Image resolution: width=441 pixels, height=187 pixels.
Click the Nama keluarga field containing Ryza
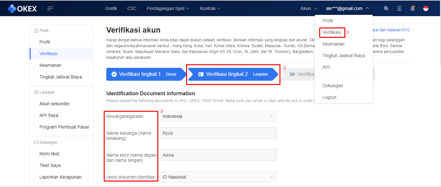[x=219, y=133]
